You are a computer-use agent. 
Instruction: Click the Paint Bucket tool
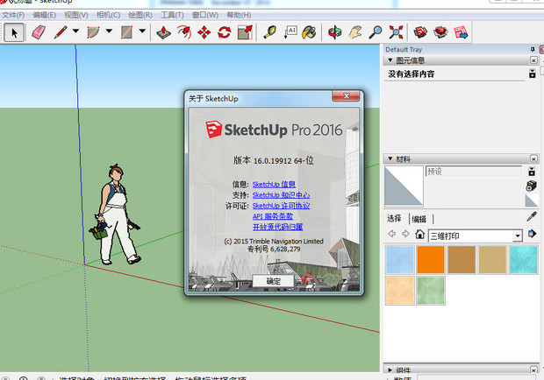[309, 32]
